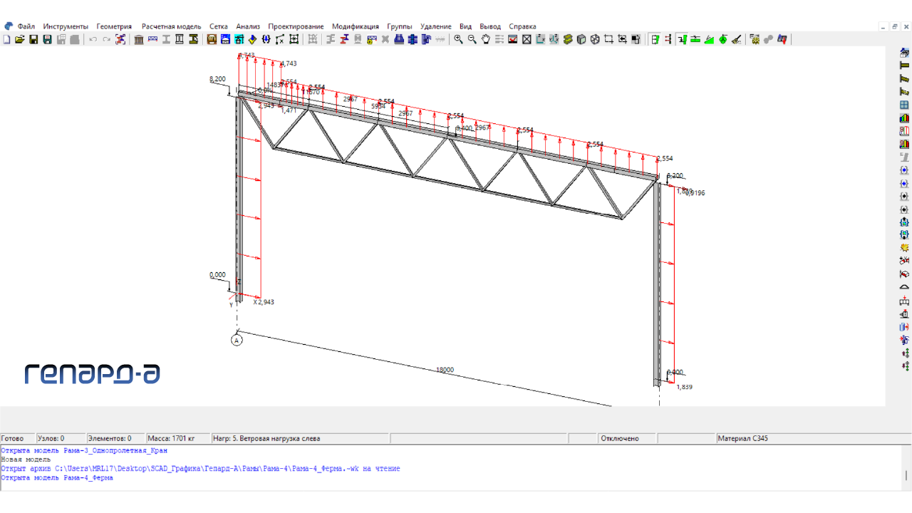Image resolution: width=912 pixels, height=513 pixels.
Task: Click the arc shape icon in right sidebar
Action: click(x=904, y=286)
